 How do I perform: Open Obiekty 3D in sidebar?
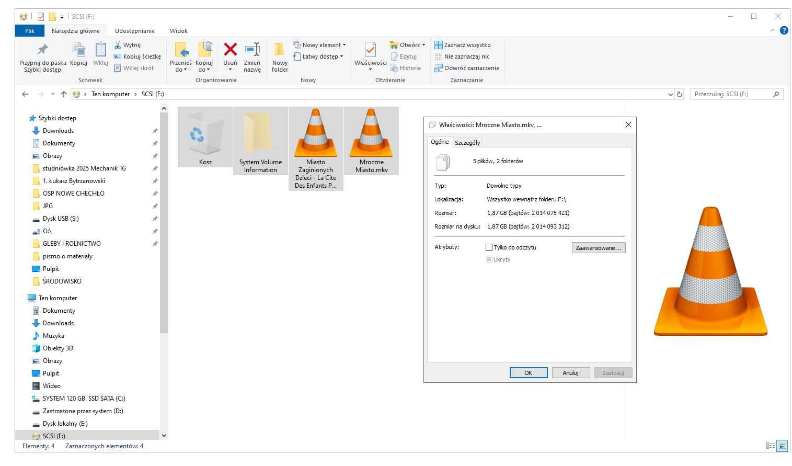(58, 348)
